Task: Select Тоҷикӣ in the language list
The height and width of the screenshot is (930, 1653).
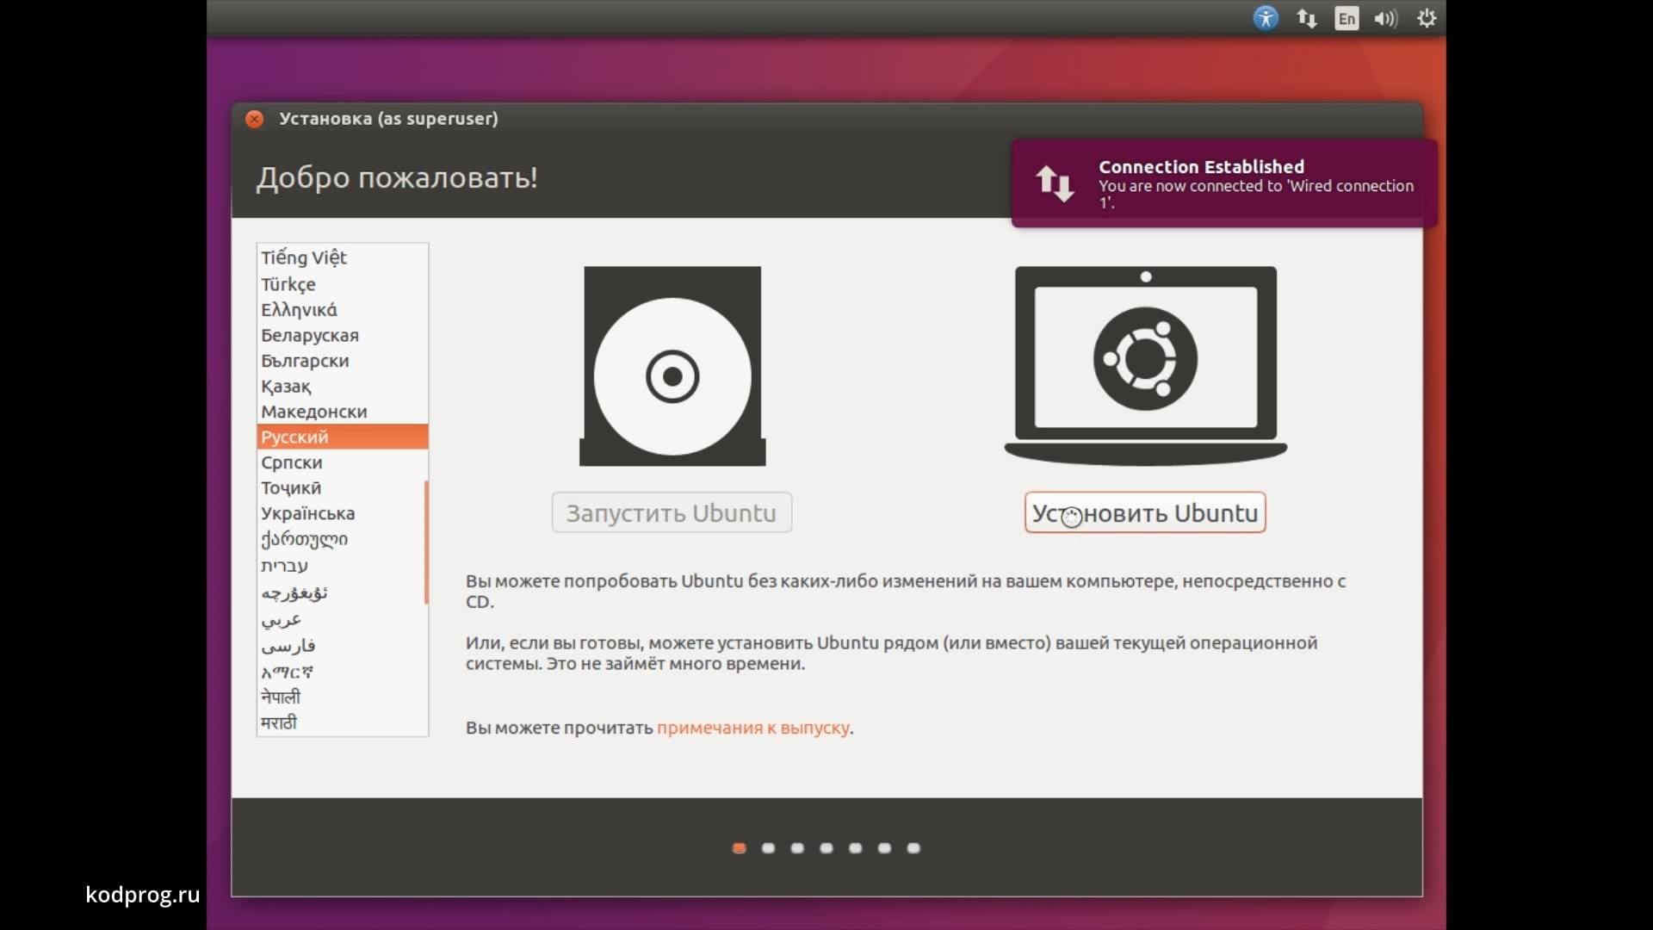Action: (343, 487)
